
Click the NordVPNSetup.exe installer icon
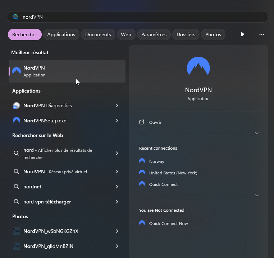click(x=17, y=121)
